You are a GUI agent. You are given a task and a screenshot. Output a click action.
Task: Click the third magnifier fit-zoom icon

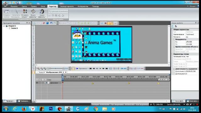click(45, 68)
